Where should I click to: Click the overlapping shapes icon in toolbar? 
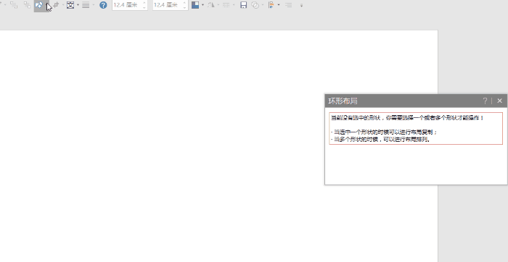tap(255, 5)
